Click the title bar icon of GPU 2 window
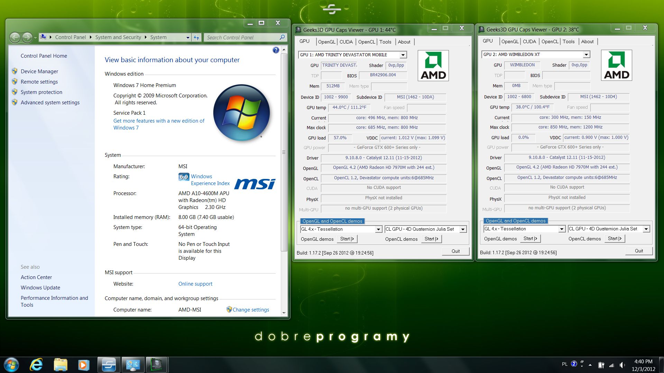 click(481, 30)
